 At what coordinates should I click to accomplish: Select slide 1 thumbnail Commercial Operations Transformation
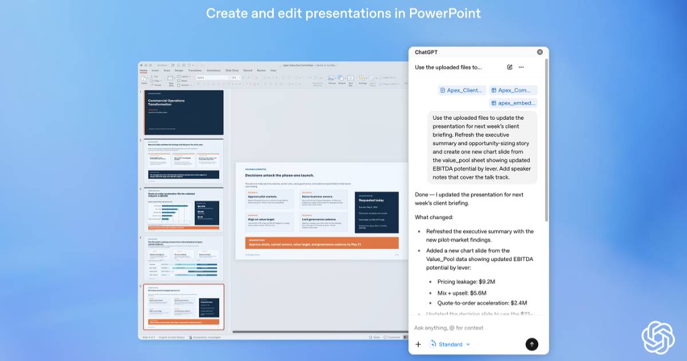(183, 112)
